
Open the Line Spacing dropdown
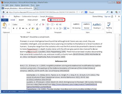point(61,28)
